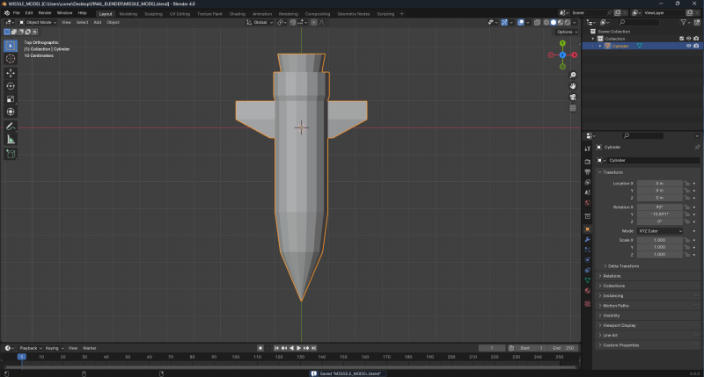Switch to the Geometry Nodes workspace tab
704x377 pixels.
(x=354, y=14)
